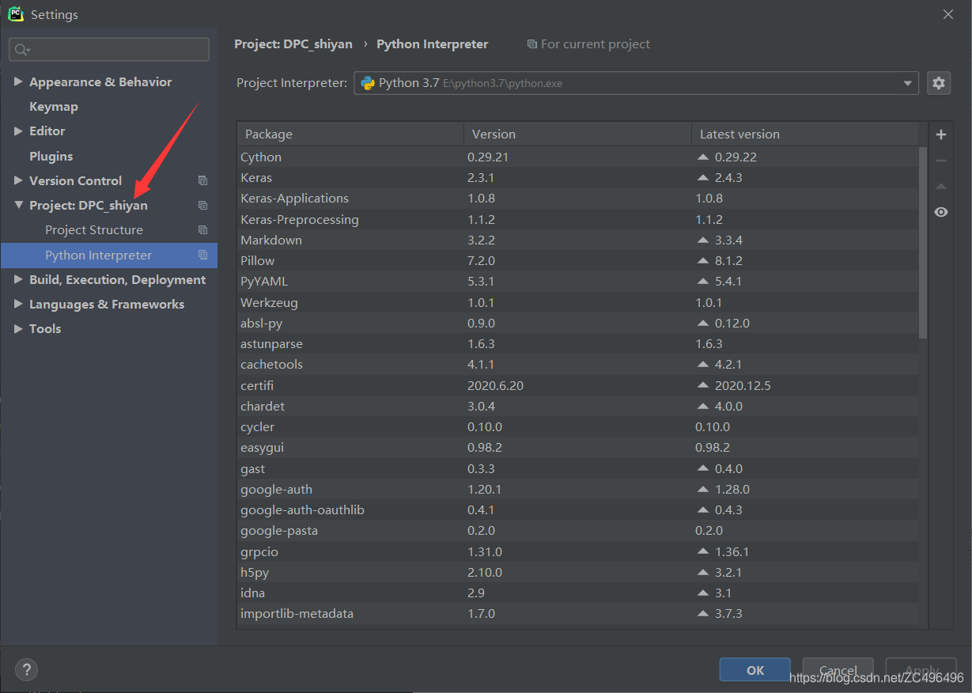
Task: Expand Languages & Frameworks section
Action: tap(18, 304)
